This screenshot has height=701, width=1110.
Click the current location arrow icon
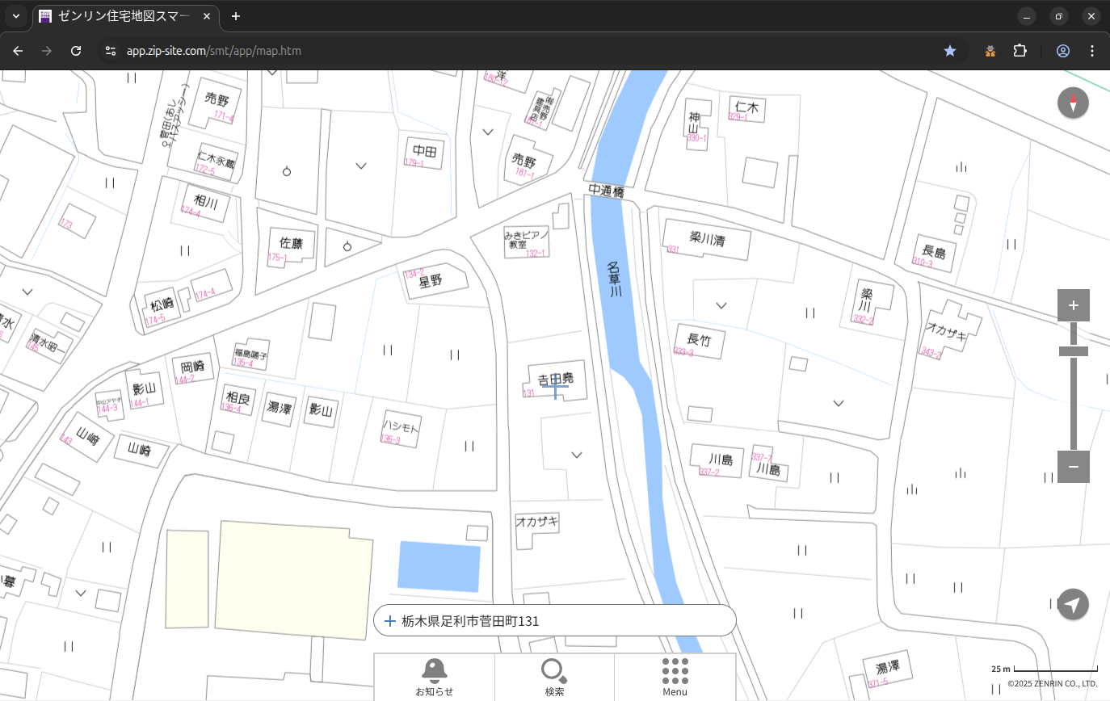point(1073,604)
